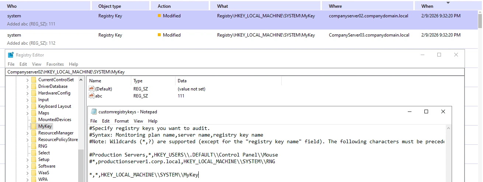Image resolution: width=483 pixels, height=182 pixels.
Task: Click the abc value data '111'
Action: (x=181, y=96)
